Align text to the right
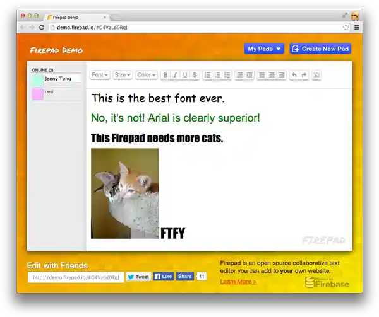This screenshot has height=317, width=379. click(282, 75)
